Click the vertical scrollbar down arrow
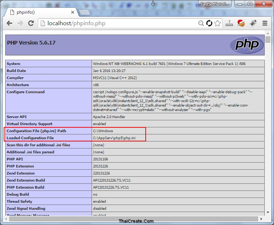 pyautogui.click(x=268, y=212)
